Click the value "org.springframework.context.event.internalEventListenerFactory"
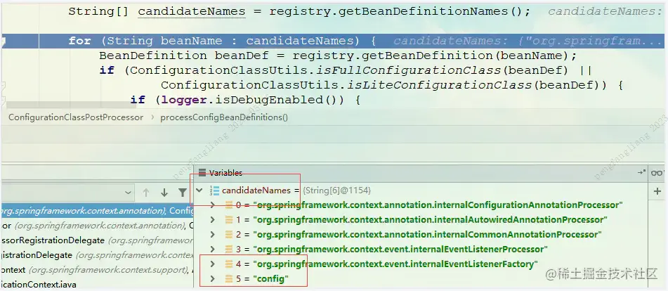The image size is (668, 291). 395,264
